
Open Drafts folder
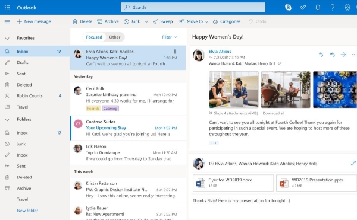coord(35,63)
